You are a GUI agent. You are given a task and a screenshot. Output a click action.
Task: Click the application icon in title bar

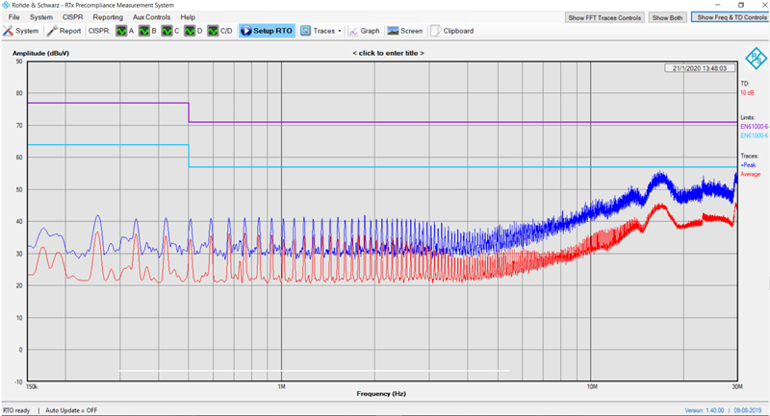6,5
